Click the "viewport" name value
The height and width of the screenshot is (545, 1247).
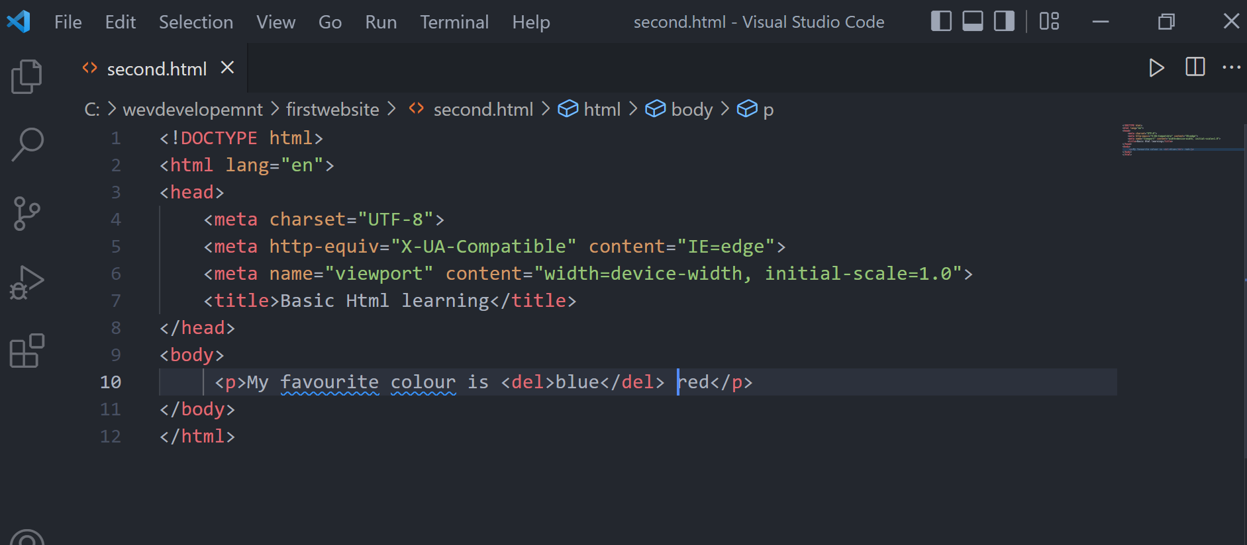379,274
